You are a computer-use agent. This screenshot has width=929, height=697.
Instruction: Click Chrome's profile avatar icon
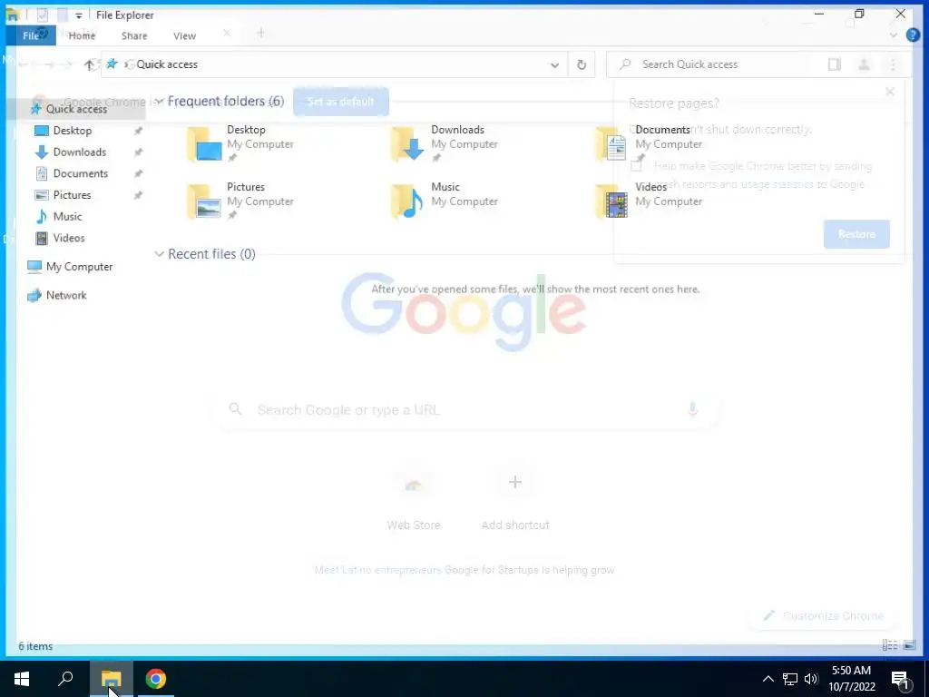pyautogui.click(x=864, y=64)
